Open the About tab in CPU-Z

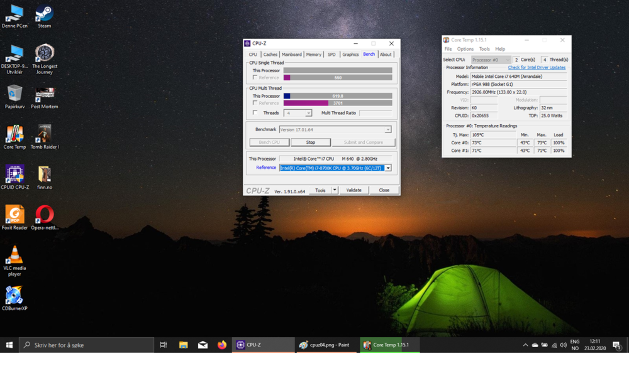coord(386,55)
